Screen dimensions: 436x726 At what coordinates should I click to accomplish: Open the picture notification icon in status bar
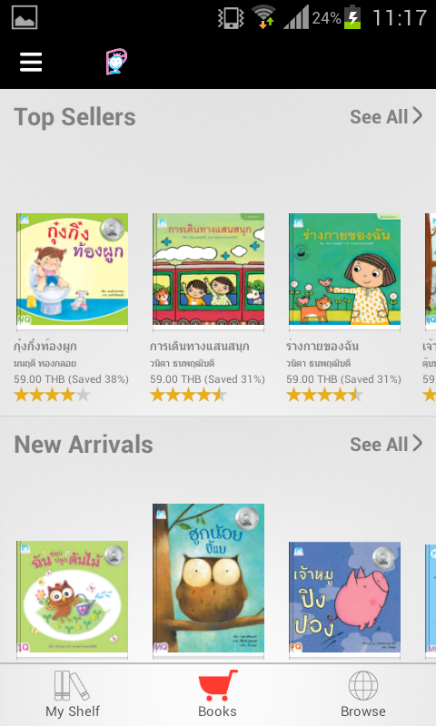click(25, 17)
